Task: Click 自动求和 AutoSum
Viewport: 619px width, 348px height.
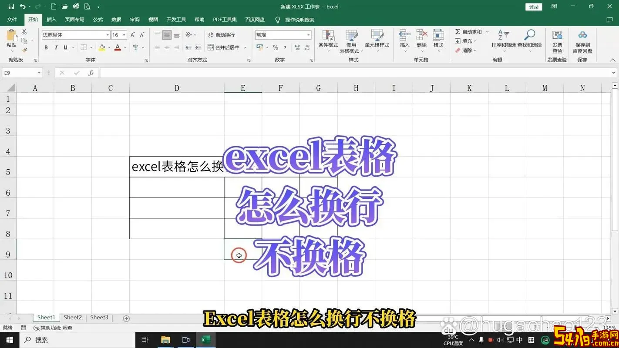Action: (x=469, y=32)
